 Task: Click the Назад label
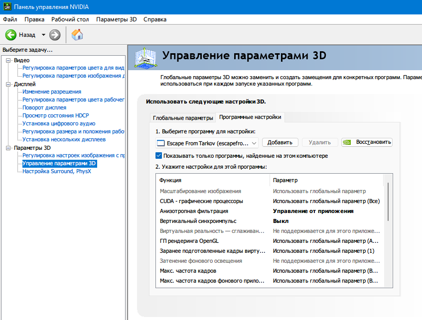(x=27, y=35)
